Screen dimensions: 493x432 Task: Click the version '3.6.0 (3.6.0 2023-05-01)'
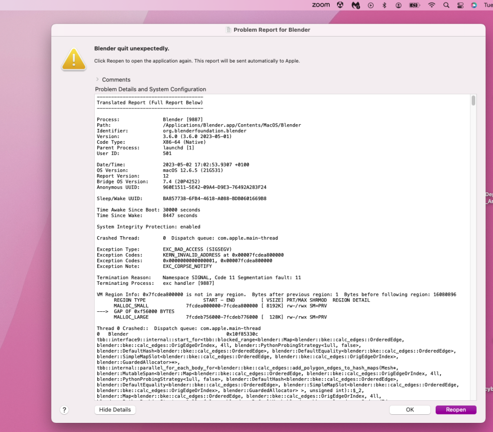197,136
